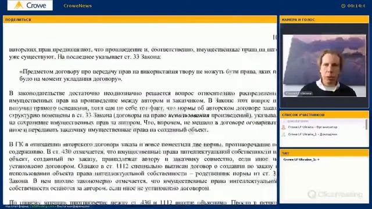Click the ПОДЕЛИТЬСЯ panel header
The height and width of the screenshot is (209, 372).
(x=139, y=20)
